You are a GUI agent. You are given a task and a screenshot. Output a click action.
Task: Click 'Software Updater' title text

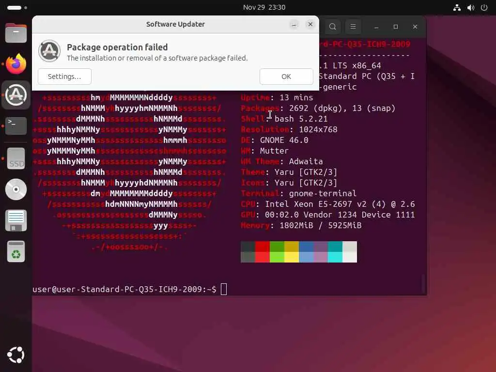pos(175,24)
